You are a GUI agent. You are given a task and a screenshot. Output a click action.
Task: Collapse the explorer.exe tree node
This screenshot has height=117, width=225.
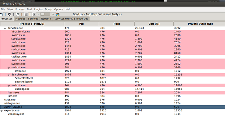click(x=1, y=111)
